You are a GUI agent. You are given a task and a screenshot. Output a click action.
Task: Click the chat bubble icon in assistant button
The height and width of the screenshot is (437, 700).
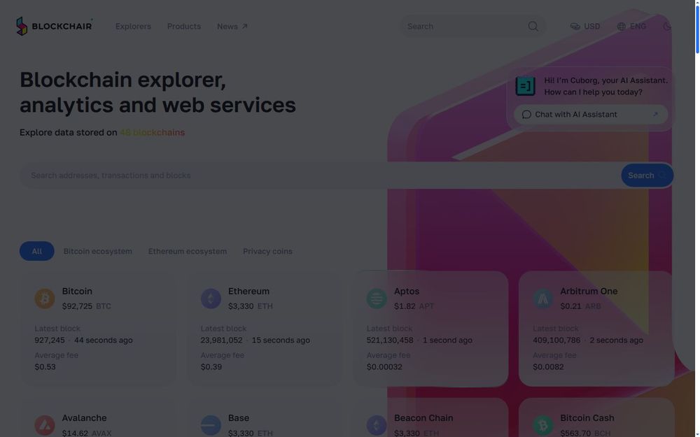pyautogui.click(x=526, y=115)
